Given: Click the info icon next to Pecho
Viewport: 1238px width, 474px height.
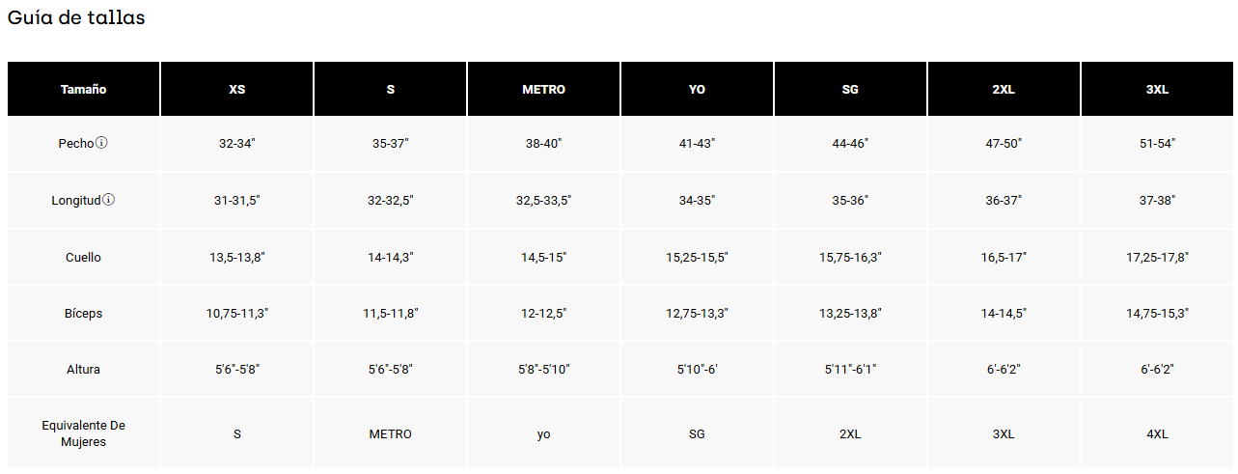Looking at the screenshot, I should coord(101,143).
